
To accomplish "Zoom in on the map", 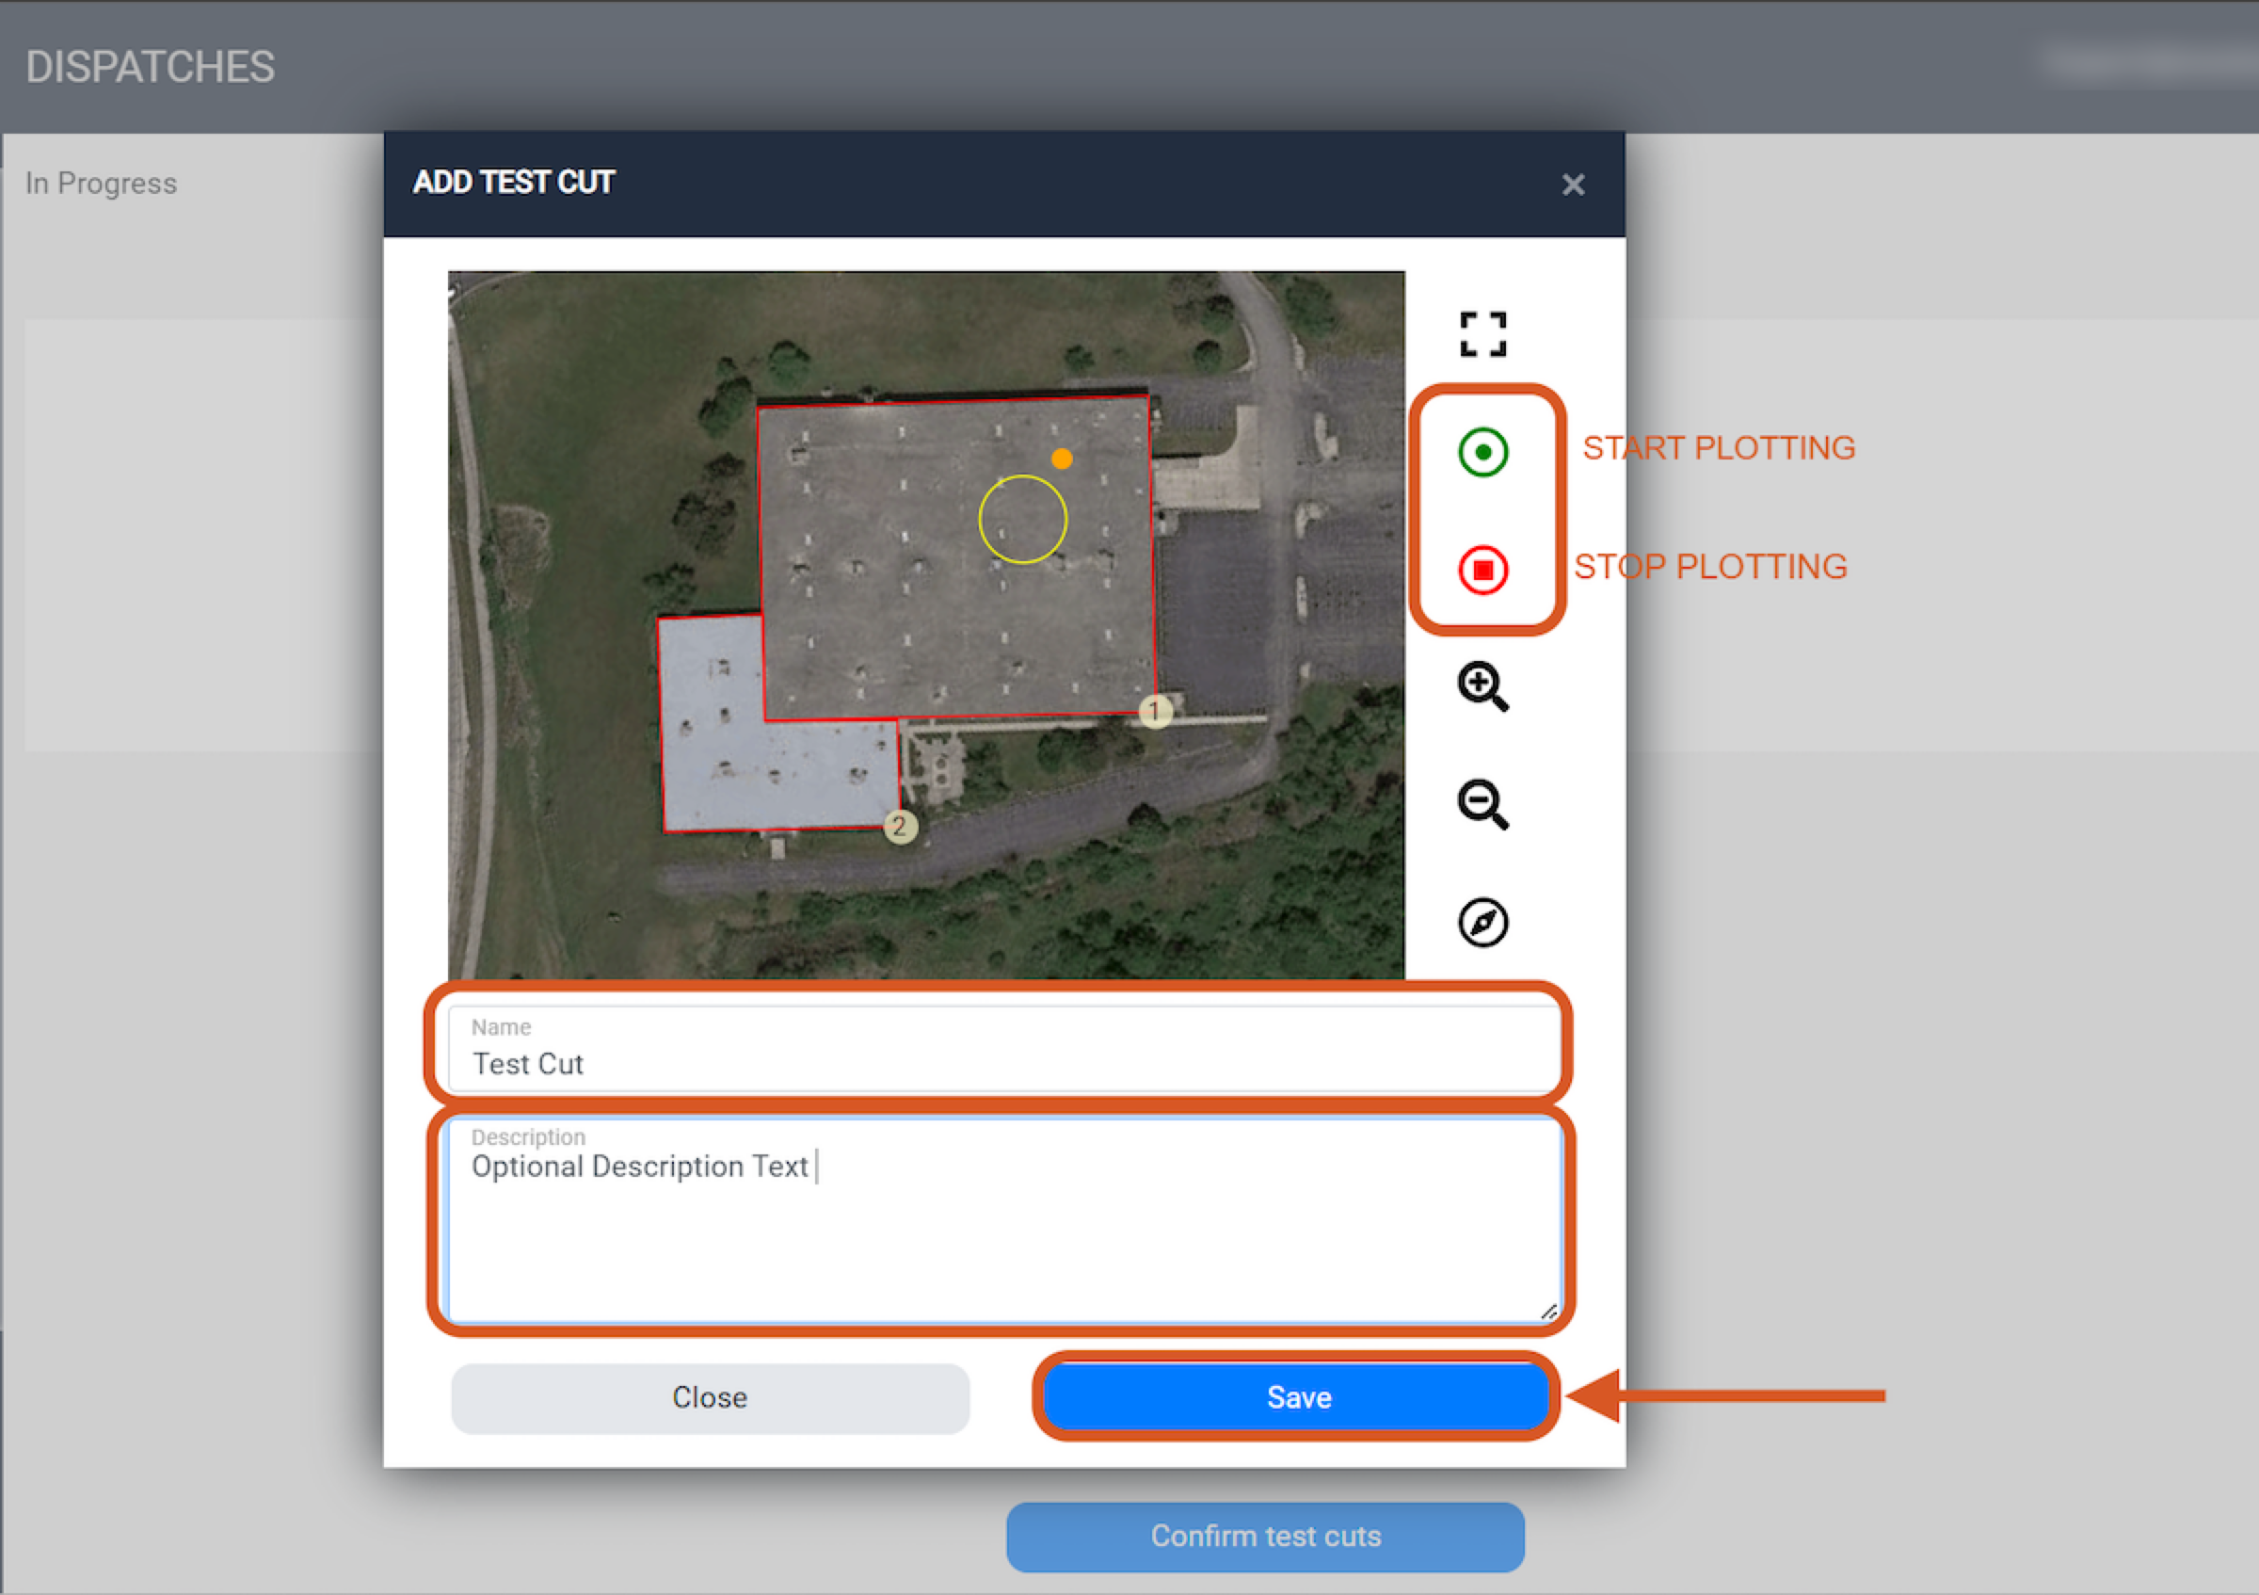I will pyautogui.click(x=1482, y=685).
